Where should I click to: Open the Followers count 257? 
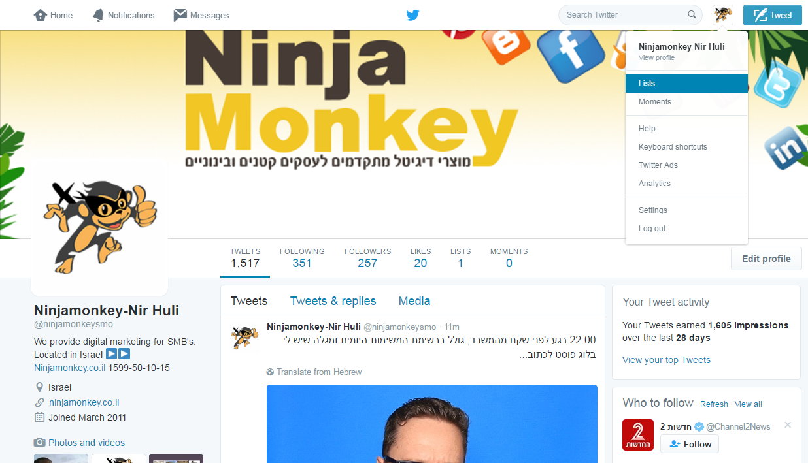click(x=367, y=258)
